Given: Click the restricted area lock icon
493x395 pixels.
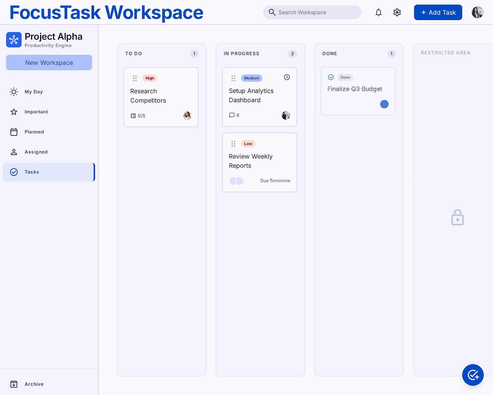Looking at the screenshot, I should [458, 217].
